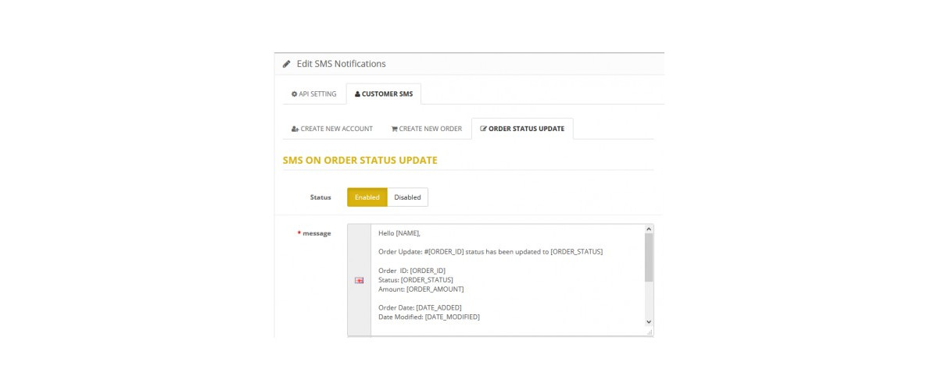Select the CUSTOMER SMS tab
The image size is (938, 390).
[384, 94]
